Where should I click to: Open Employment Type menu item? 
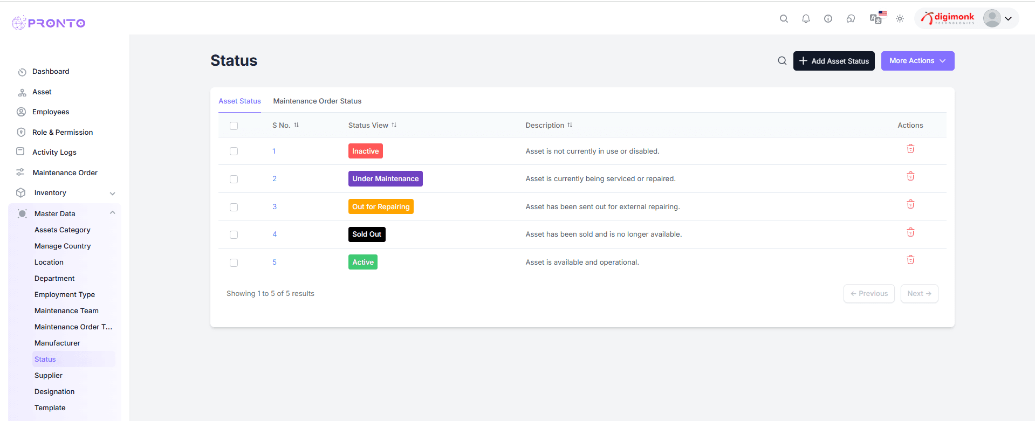(65, 294)
